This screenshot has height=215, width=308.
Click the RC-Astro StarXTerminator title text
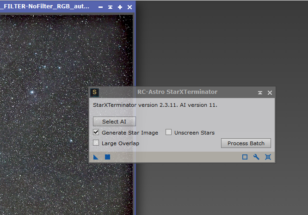(177, 92)
